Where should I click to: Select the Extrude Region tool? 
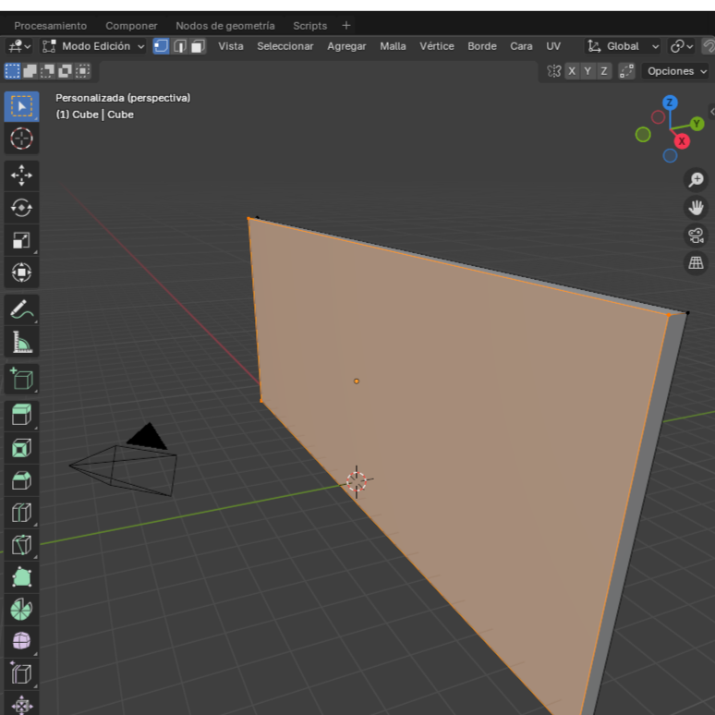click(21, 414)
